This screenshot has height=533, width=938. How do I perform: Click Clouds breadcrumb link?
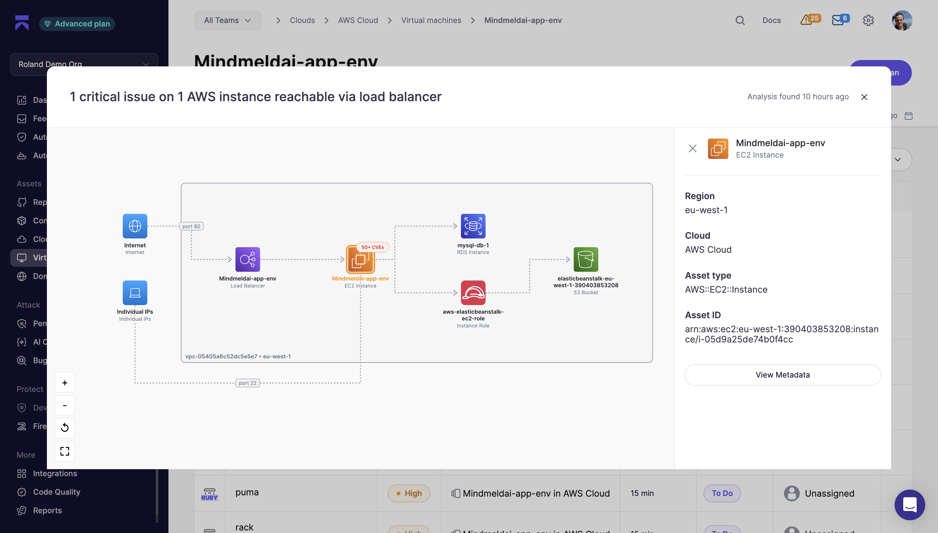(x=302, y=20)
